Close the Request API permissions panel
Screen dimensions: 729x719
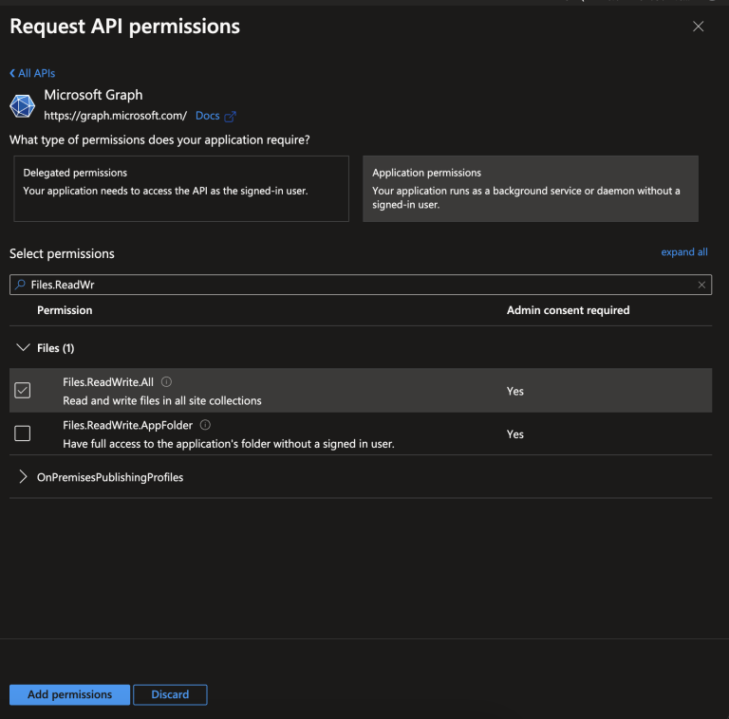pyautogui.click(x=699, y=27)
